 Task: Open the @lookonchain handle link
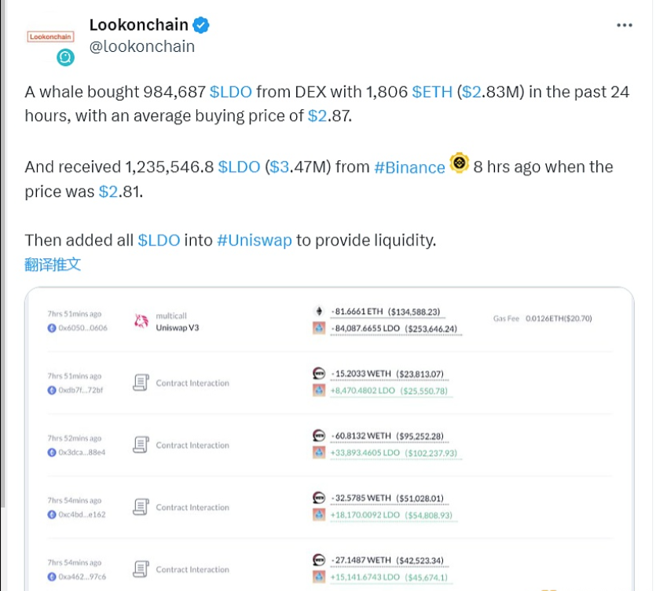(x=142, y=46)
